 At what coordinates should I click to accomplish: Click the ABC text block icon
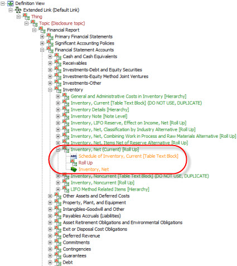tap(74, 156)
